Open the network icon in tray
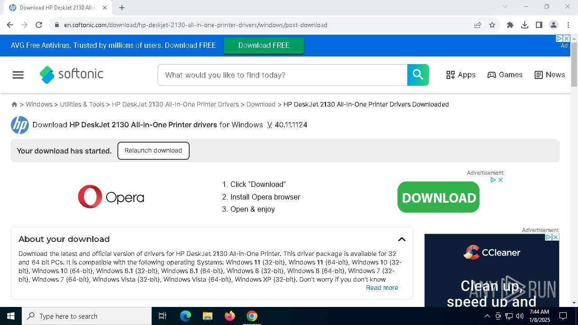The height and width of the screenshot is (325, 578). pos(509,316)
